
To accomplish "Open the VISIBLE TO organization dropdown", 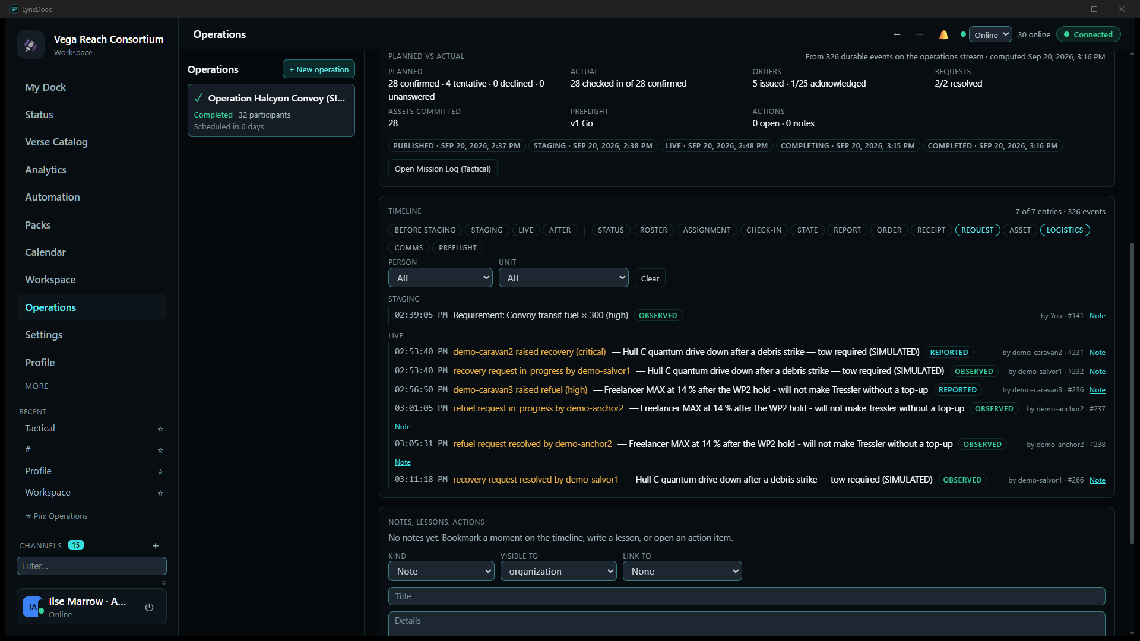I will 558,571.
